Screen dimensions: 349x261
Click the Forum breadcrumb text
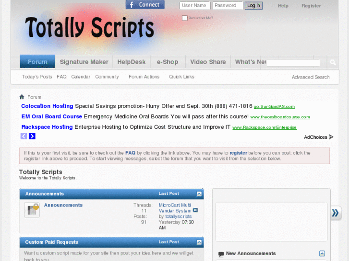pyautogui.click(x=34, y=97)
